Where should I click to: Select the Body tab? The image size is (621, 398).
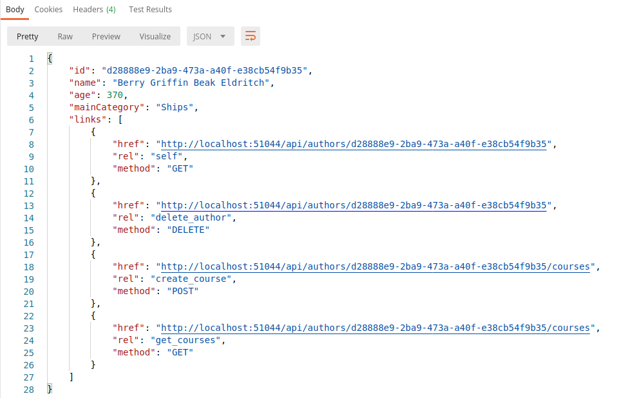click(x=15, y=10)
